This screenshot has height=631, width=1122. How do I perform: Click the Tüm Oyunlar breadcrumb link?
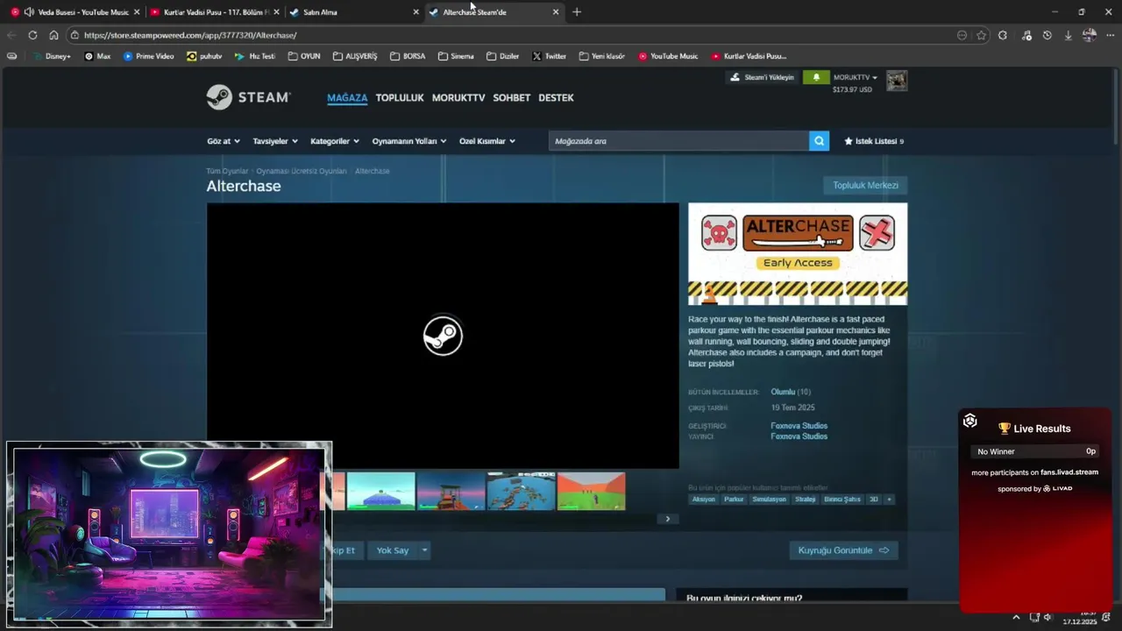click(227, 171)
